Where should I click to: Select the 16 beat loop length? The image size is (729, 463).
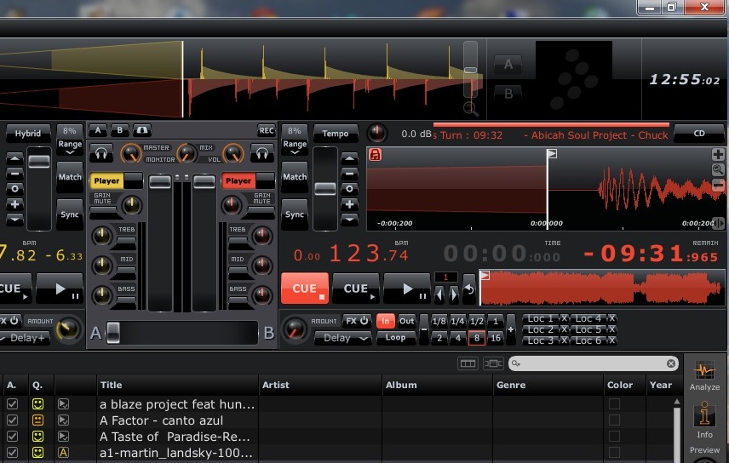(496, 338)
